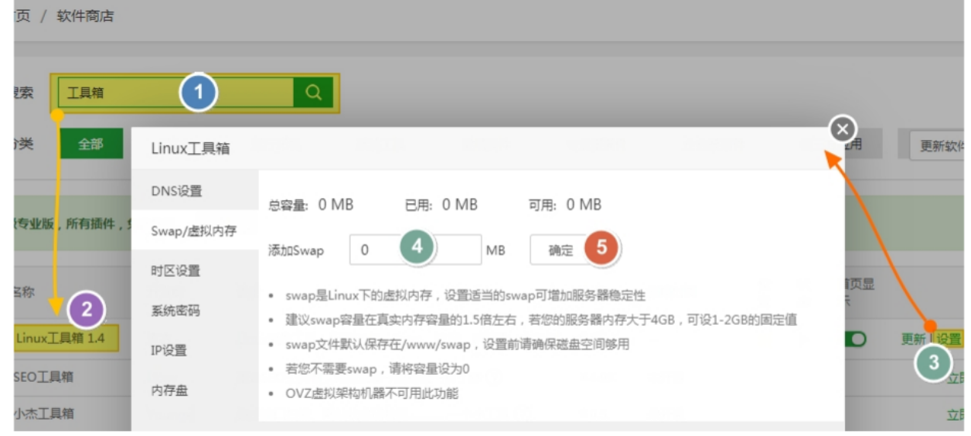Click the 添加Swap size input field

coord(415,250)
